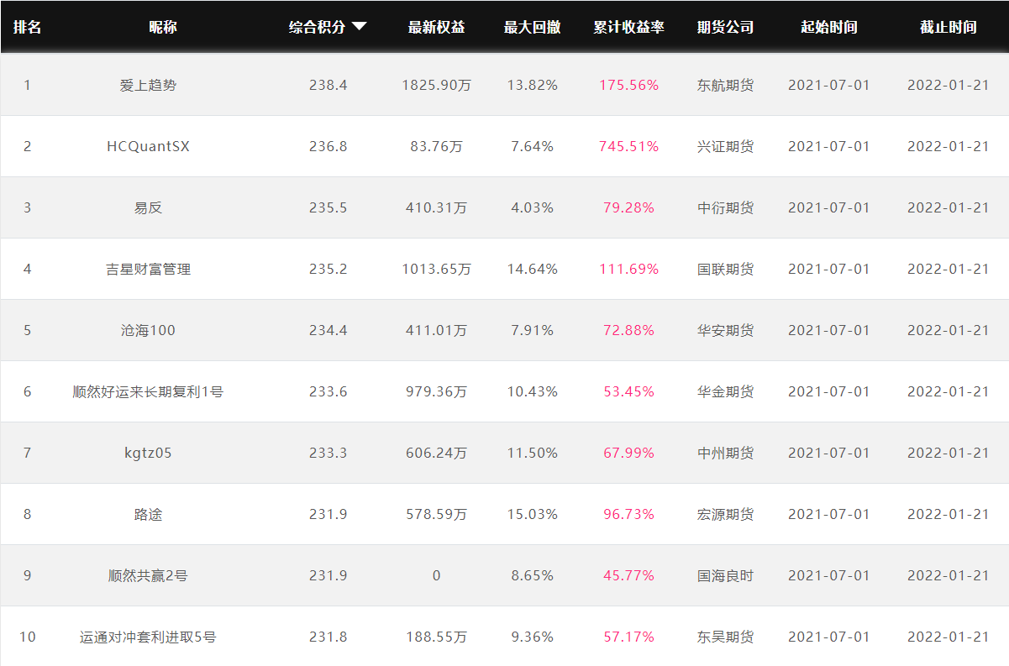
Task: Select equity value 1825.90万
Action: [436, 85]
